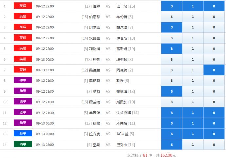The image size is (226, 158).
Task: Unselect 3 for 利物浦 vs 富勒姆
Action: pyautogui.click(x=172, y=49)
